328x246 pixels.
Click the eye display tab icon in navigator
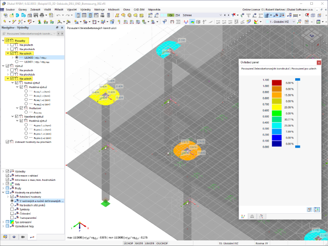[x=14, y=237]
